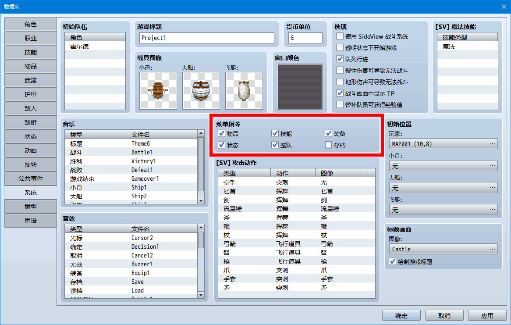Uncheck the 整队 menu command
The image size is (511, 325).
pyautogui.click(x=275, y=145)
